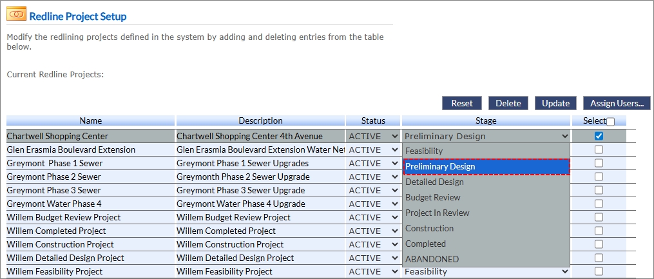Expand the Chartwell Shopping Center Stage dropdown
The width and height of the screenshot is (654, 279).
coord(486,137)
